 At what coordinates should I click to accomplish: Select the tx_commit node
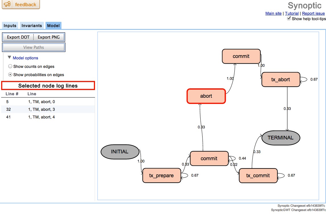258,176
